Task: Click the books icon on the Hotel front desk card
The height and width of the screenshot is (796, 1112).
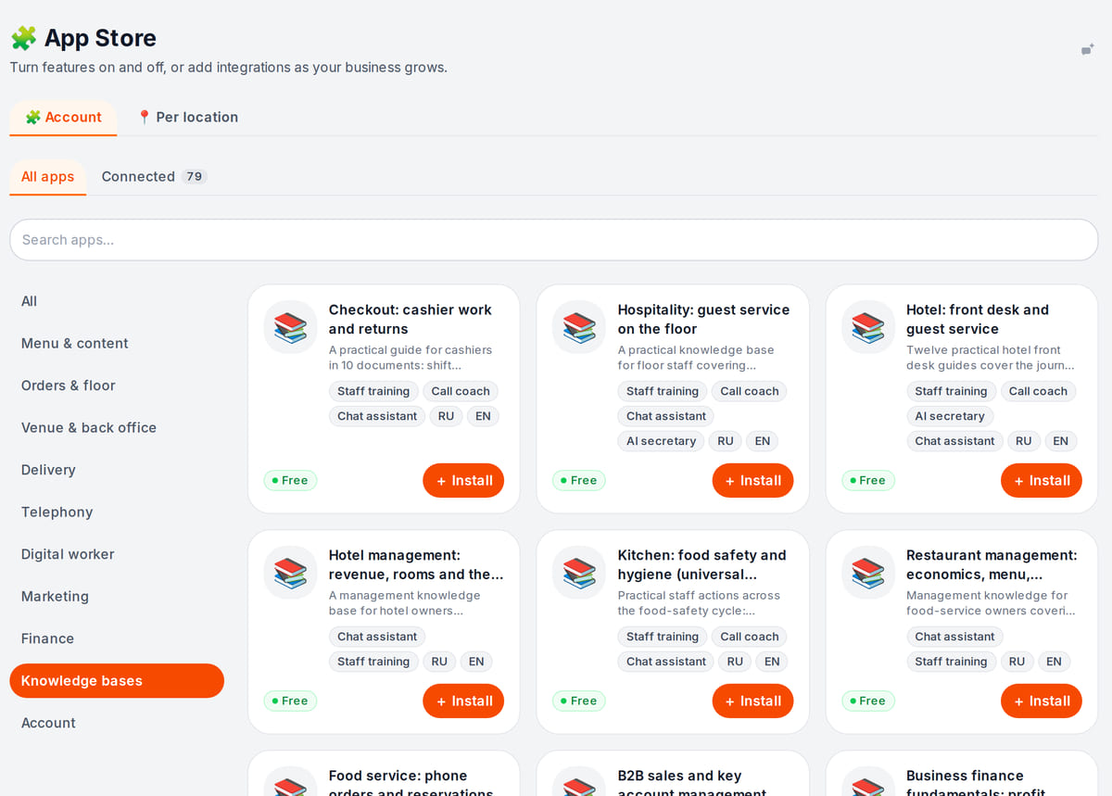Action: click(x=868, y=327)
